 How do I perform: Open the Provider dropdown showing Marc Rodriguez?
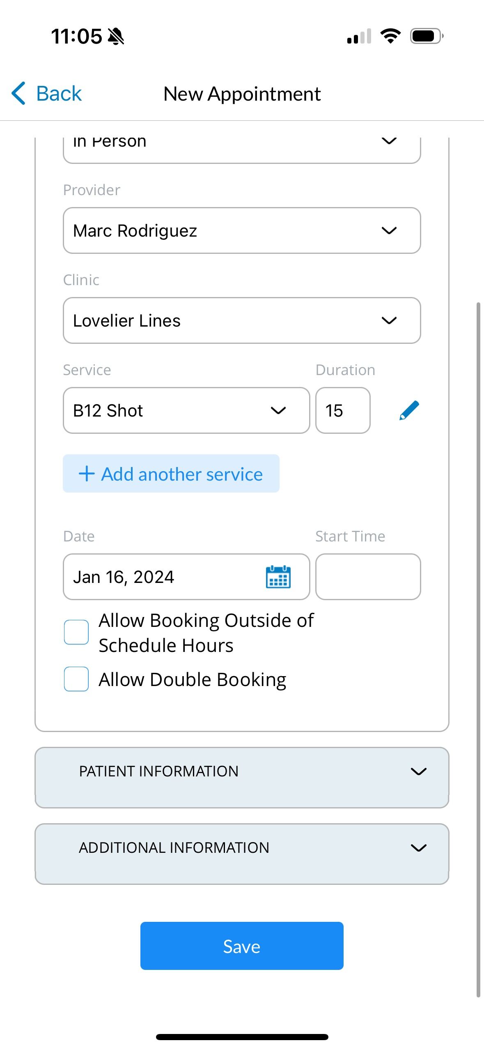pos(242,230)
